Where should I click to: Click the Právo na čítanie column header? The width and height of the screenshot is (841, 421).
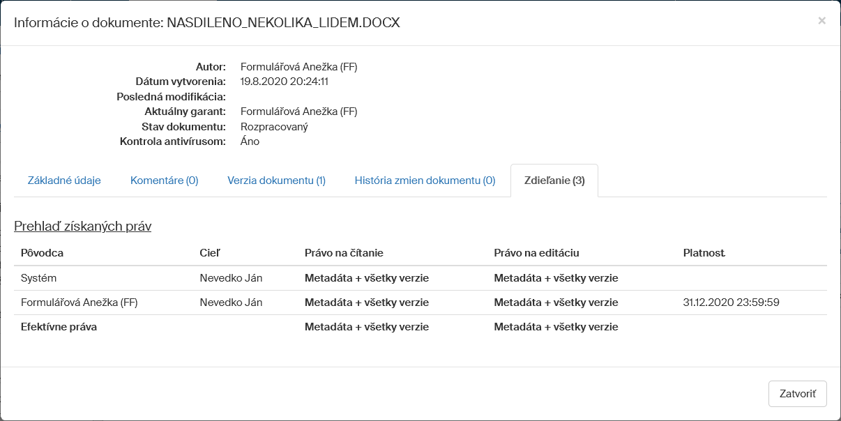point(344,253)
